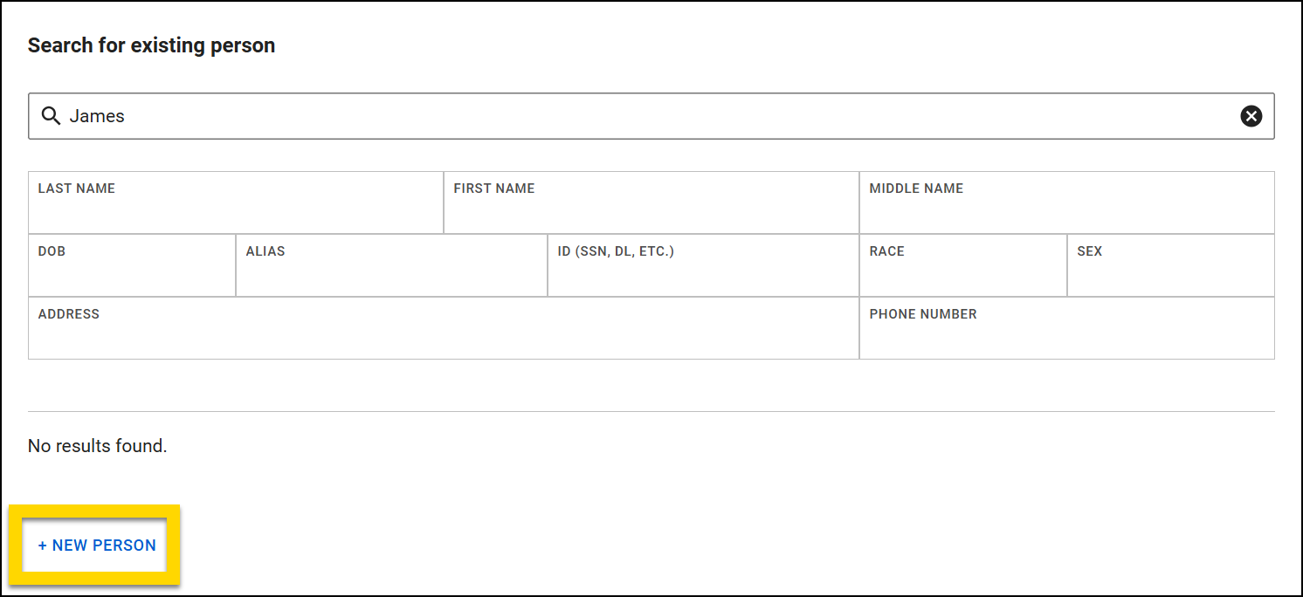This screenshot has width=1303, height=597.
Task: Click the No results found message
Action: (x=97, y=445)
